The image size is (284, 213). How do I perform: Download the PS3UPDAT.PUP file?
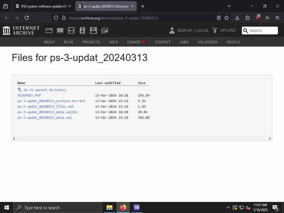(x=29, y=95)
